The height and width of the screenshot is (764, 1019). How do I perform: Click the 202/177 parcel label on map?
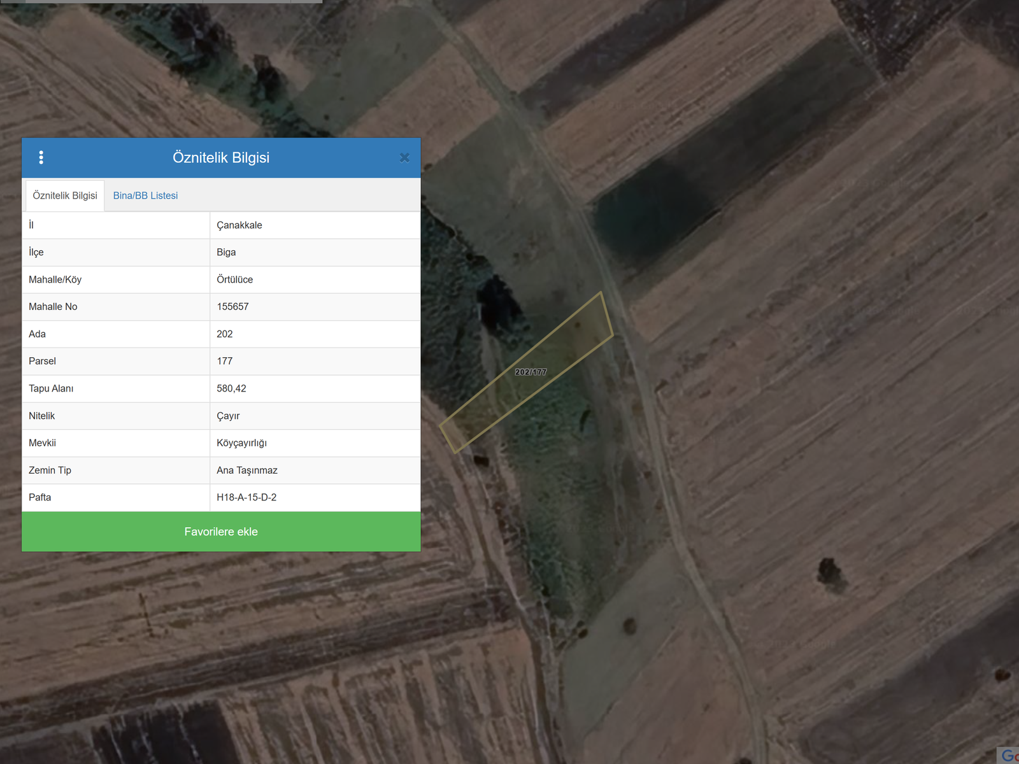click(531, 372)
